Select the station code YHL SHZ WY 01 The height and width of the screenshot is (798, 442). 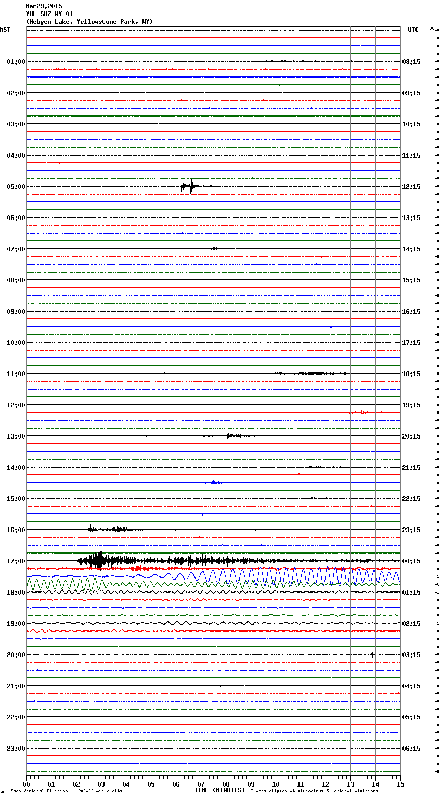tap(49, 14)
